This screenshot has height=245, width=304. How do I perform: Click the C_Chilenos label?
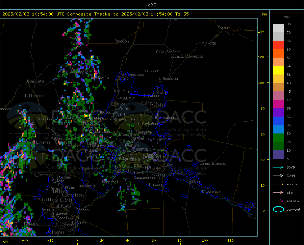[35, 96]
